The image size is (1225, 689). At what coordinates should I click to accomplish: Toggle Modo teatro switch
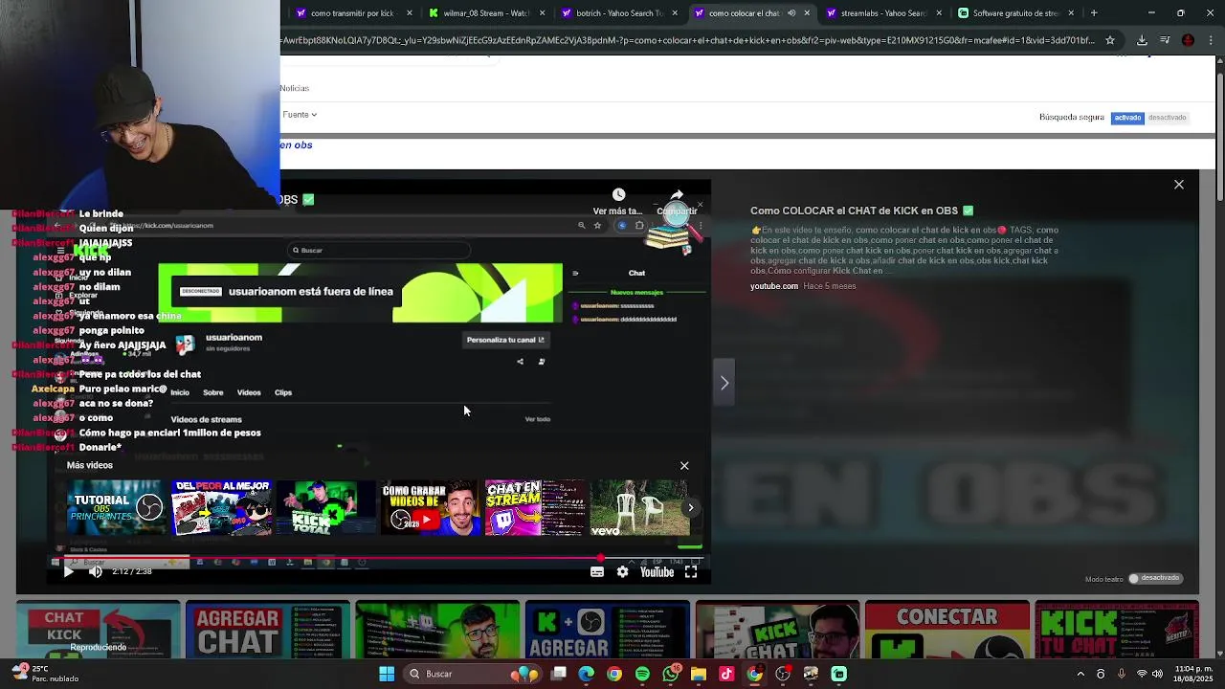point(1134,578)
